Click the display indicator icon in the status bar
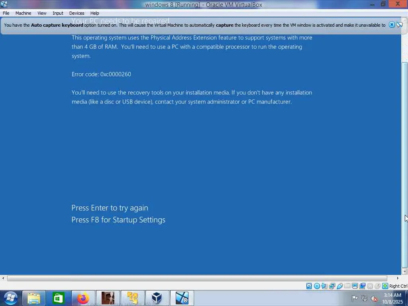 (355, 286)
